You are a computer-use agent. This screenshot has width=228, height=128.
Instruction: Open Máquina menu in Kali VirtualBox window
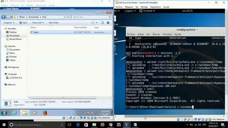[129, 7]
